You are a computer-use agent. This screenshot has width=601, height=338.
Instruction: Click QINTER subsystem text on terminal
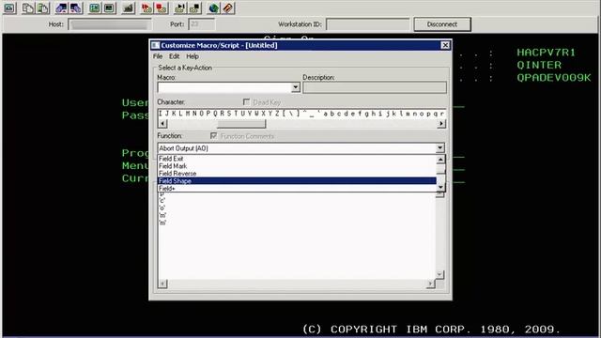click(x=539, y=65)
